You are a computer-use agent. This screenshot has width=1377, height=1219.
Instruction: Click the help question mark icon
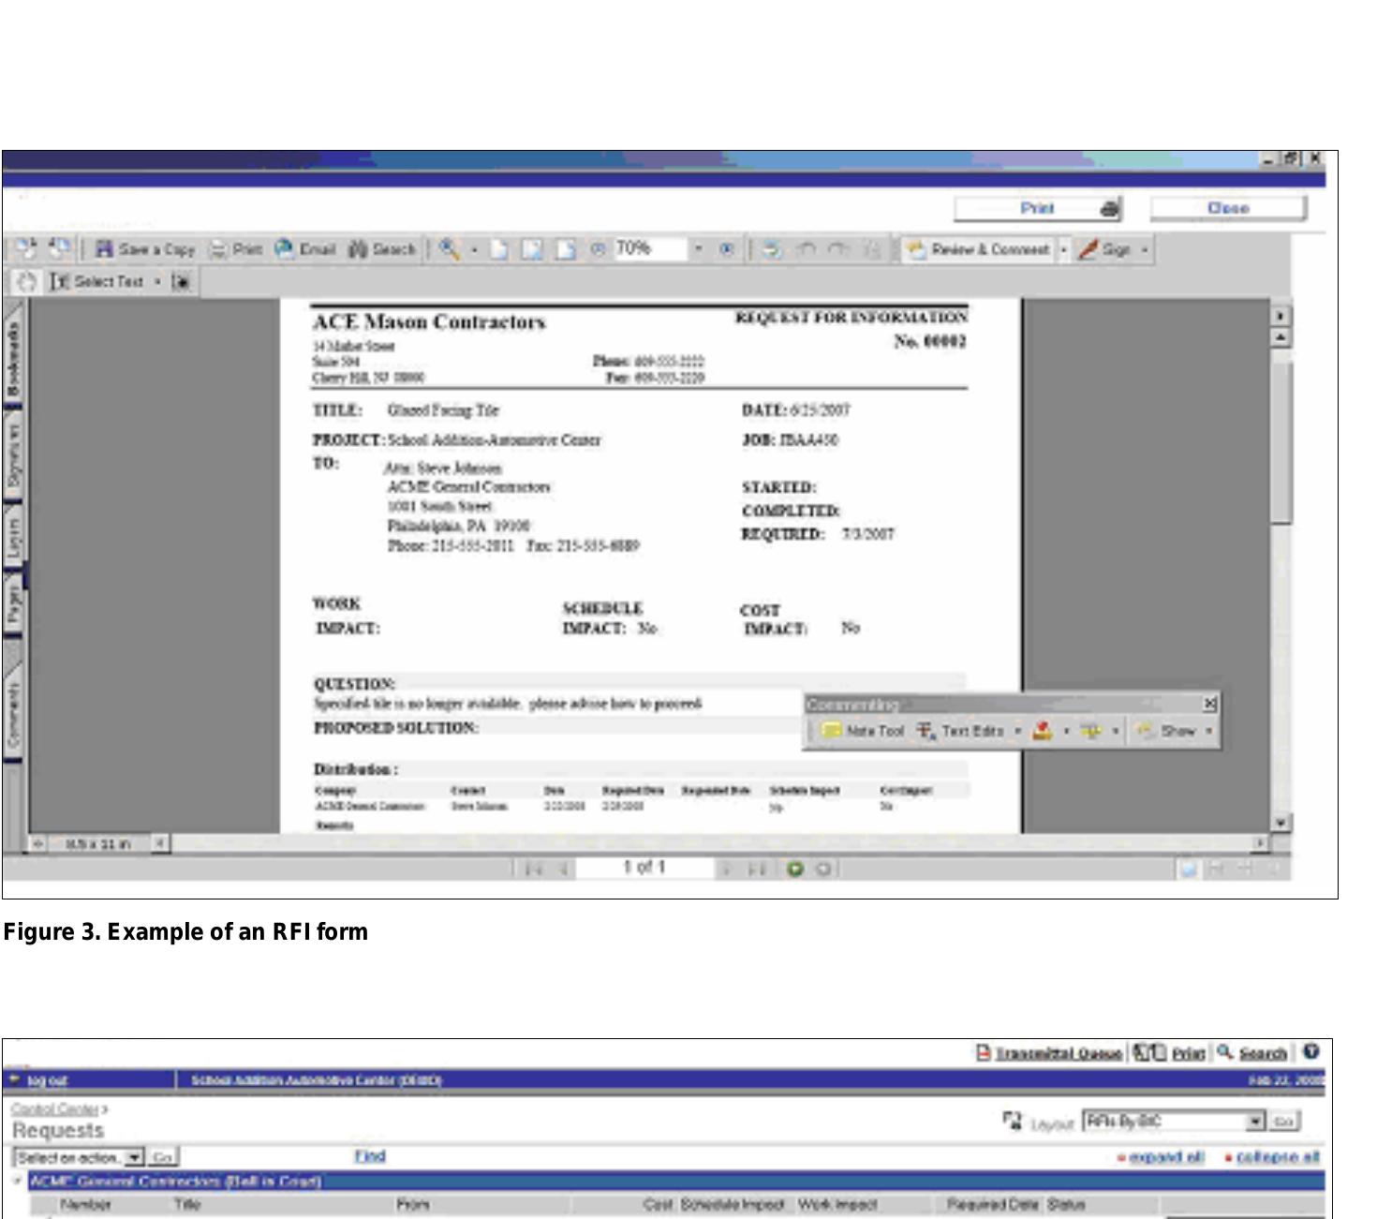click(1310, 1052)
